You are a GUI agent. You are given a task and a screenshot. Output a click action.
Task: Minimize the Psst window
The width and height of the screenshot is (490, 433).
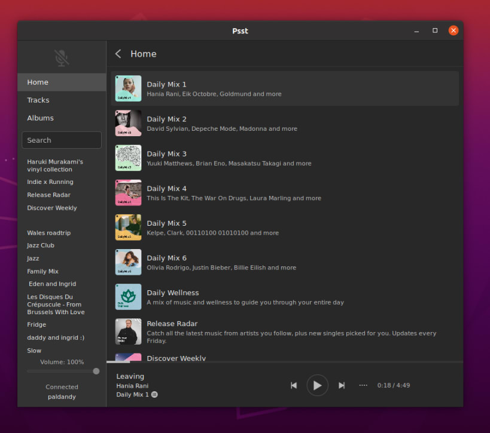coord(416,30)
